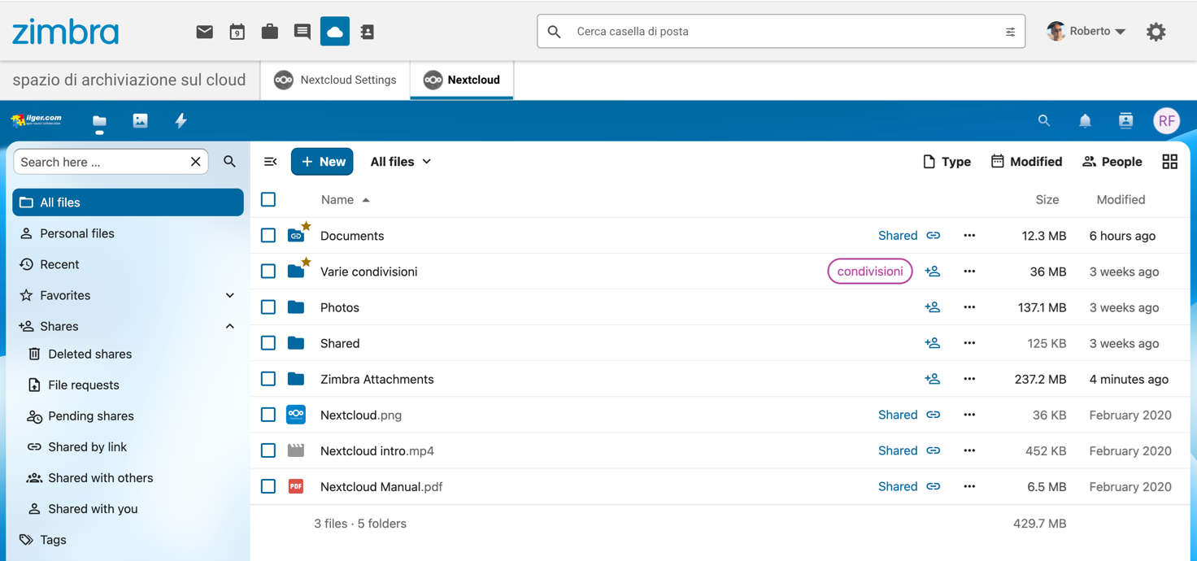Select the Zimbra Attachments folder checkbox
This screenshot has height=561, width=1197.
(268, 379)
